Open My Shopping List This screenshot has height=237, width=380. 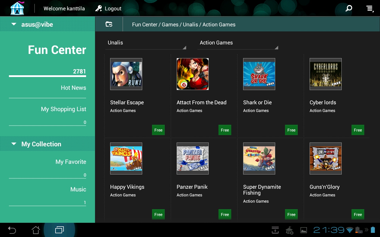(64, 109)
